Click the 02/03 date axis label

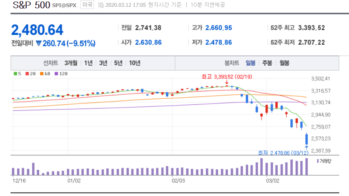(178, 181)
